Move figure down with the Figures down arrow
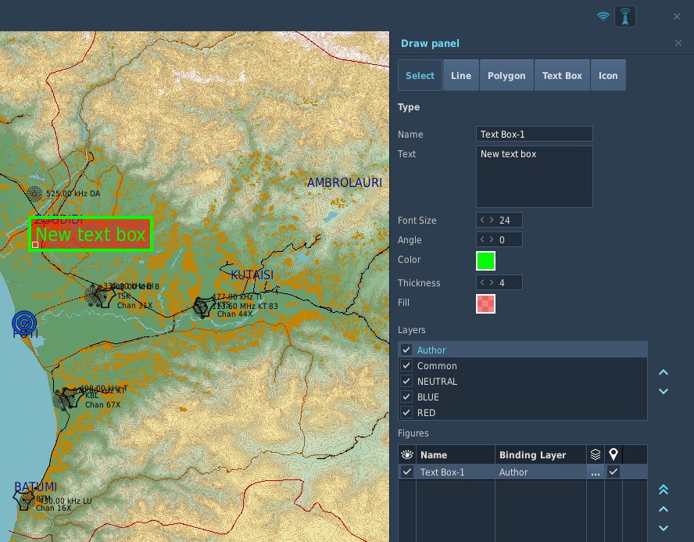 663,528
